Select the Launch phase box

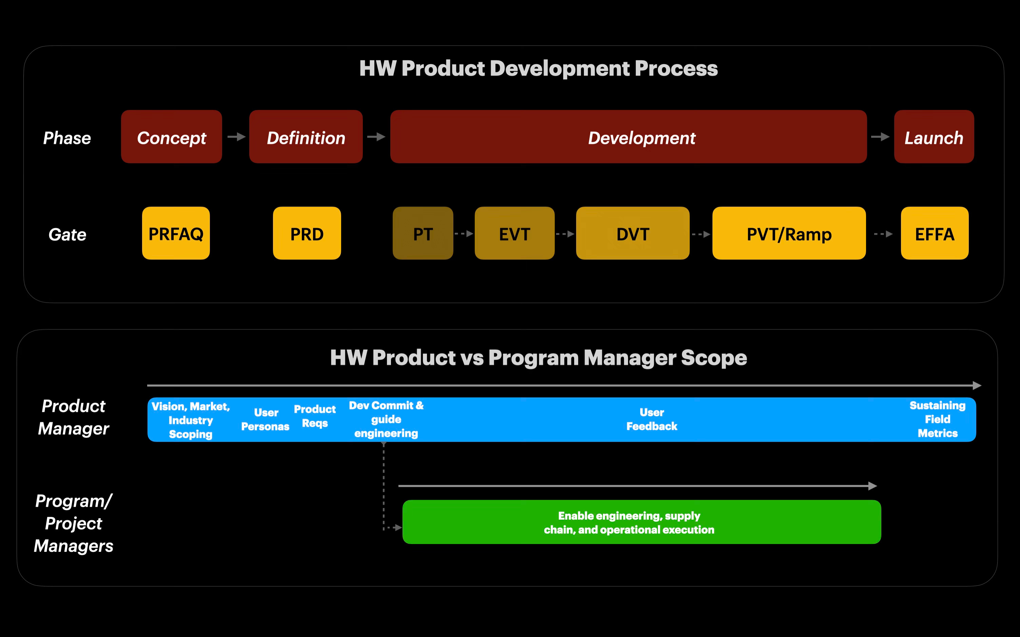[934, 137]
